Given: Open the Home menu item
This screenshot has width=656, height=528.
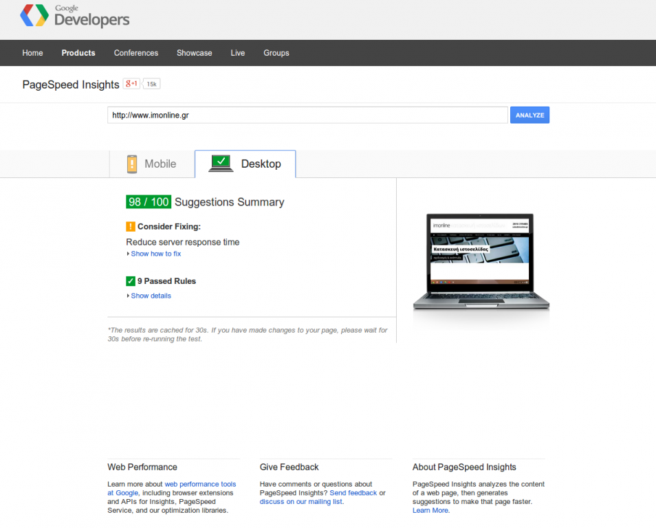Looking at the screenshot, I should click(x=32, y=53).
